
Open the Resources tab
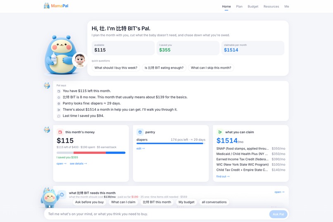pyautogui.click(x=271, y=6)
